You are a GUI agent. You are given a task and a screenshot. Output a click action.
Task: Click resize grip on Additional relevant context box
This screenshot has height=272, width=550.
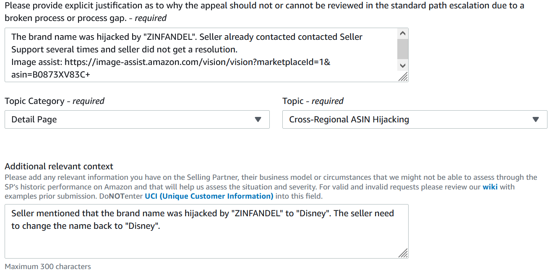pos(403,253)
